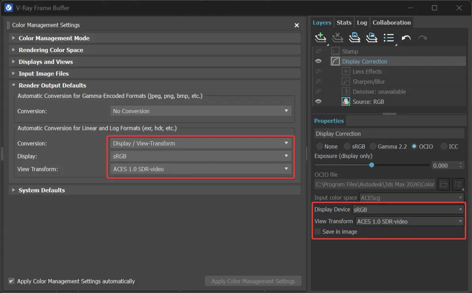Open the Display Device sRGB dropdown
Screen dimensions: 472x293
(x=408, y=210)
